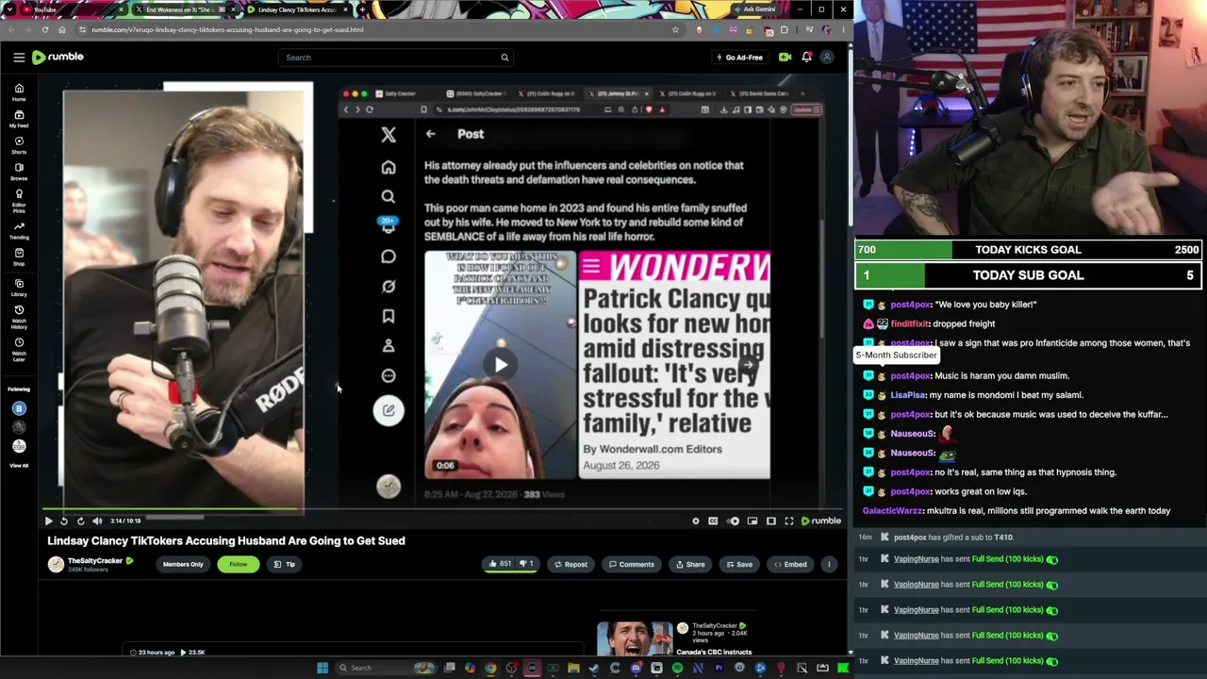
Task: Open the more options three-dot menu
Action: pos(829,564)
